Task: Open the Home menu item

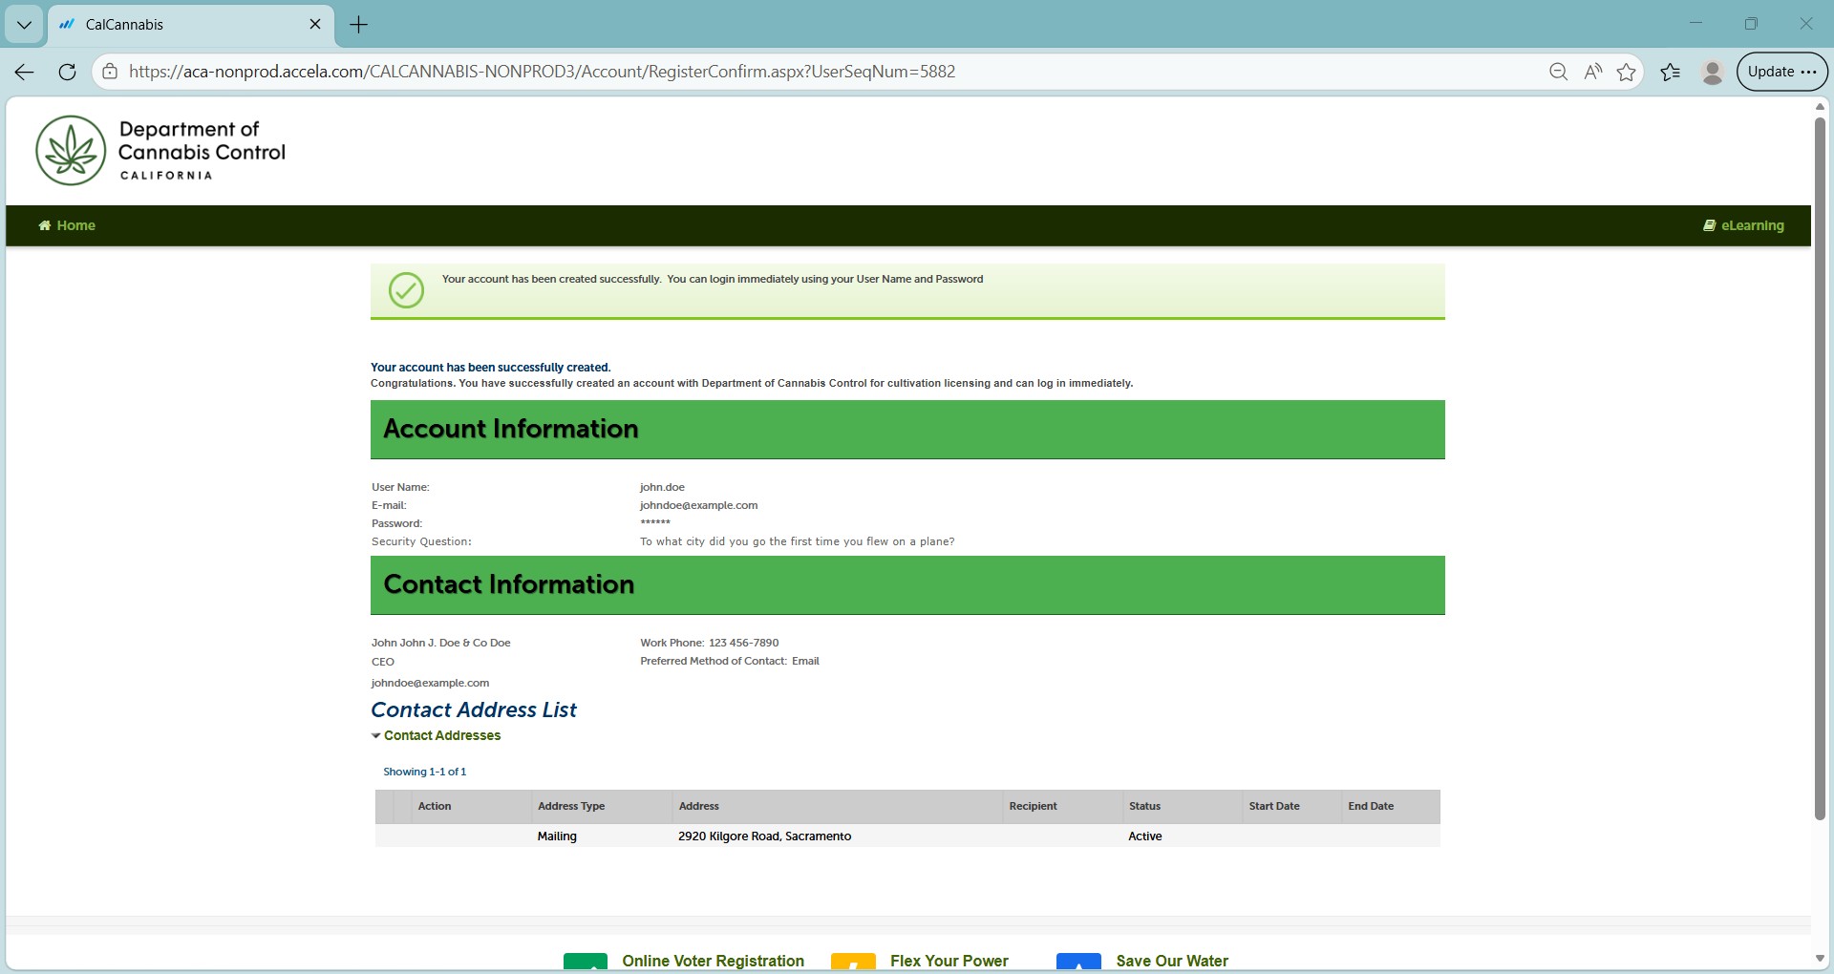Action: (x=67, y=225)
